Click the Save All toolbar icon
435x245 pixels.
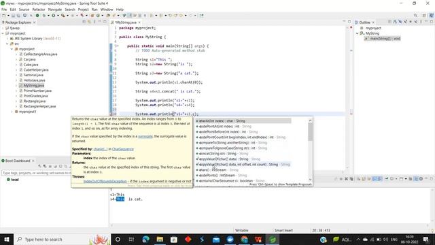18,16
